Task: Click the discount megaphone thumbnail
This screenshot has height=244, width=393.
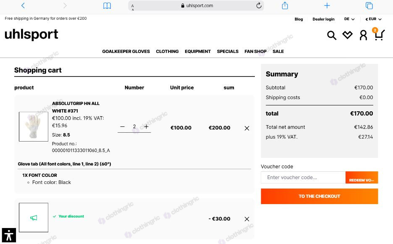Action: click(x=34, y=218)
